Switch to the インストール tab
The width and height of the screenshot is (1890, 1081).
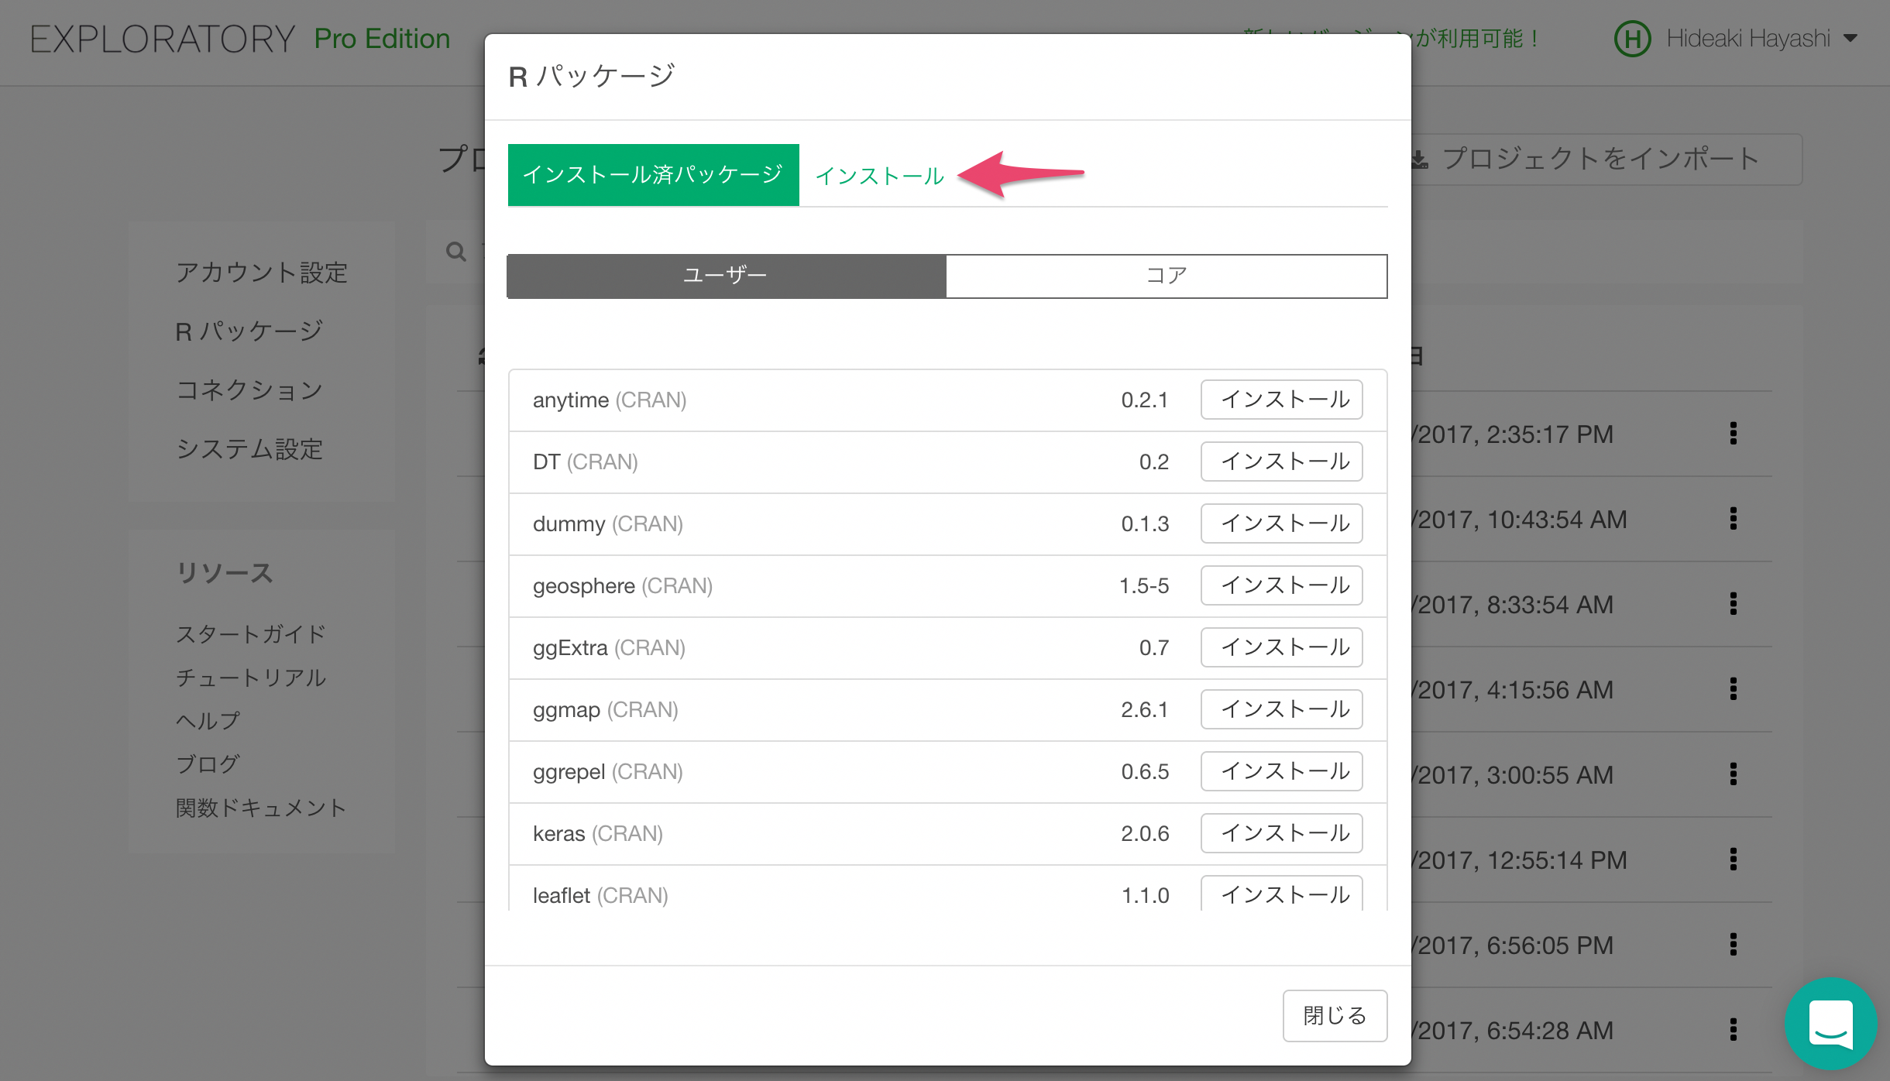click(879, 177)
